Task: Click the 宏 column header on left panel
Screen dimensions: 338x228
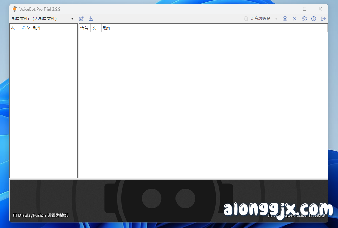Action: pyautogui.click(x=14, y=28)
